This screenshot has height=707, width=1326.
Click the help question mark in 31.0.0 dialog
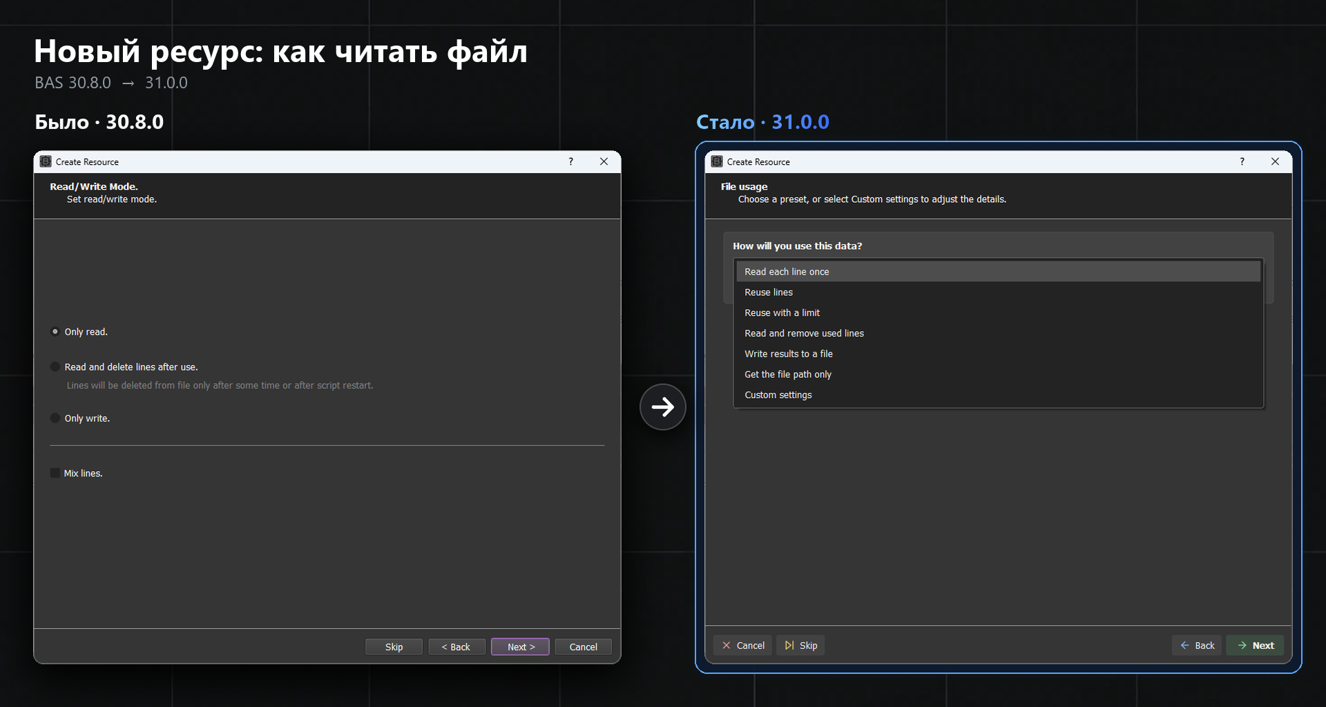pos(1242,161)
